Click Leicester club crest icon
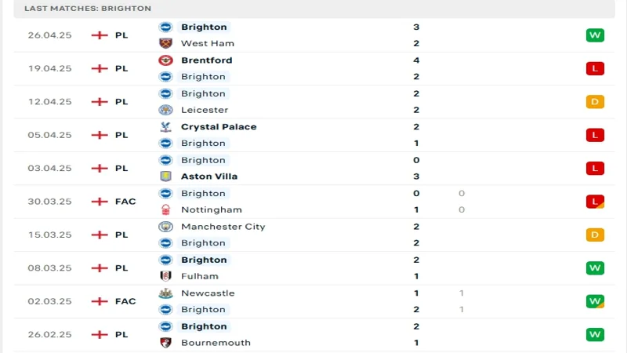Screen dimensions: 627x353 click(165, 110)
